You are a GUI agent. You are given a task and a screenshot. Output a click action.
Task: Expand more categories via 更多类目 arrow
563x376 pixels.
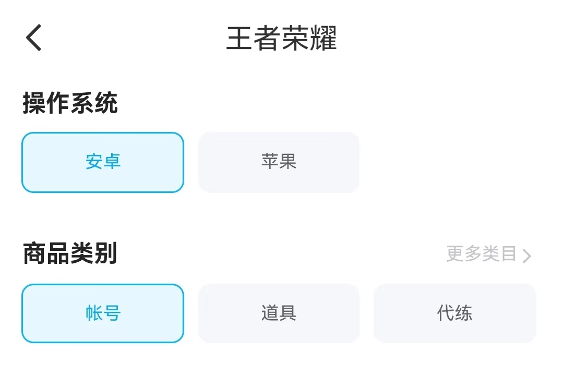pos(526,256)
